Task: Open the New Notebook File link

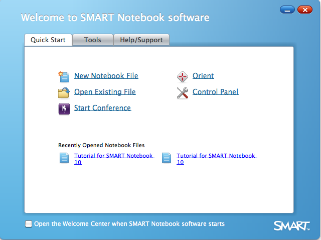Action: click(x=106, y=76)
